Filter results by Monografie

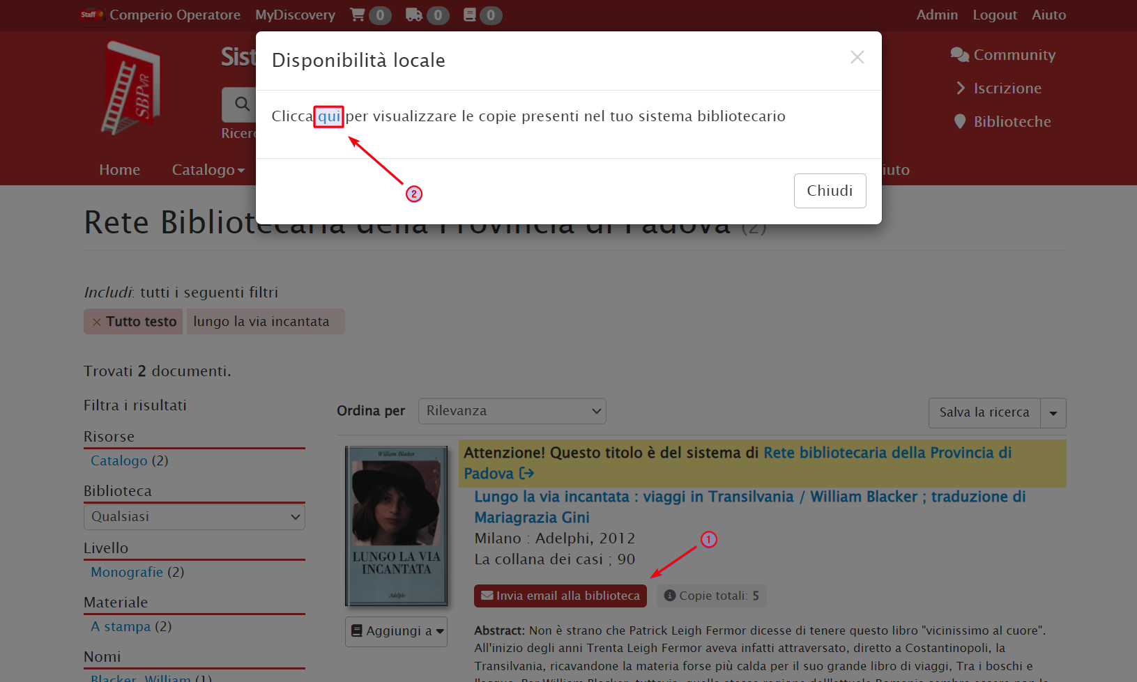click(x=127, y=572)
